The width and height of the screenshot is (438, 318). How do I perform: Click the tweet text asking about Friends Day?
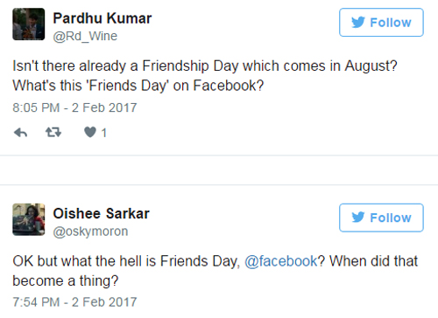pyautogui.click(x=215, y=271)
